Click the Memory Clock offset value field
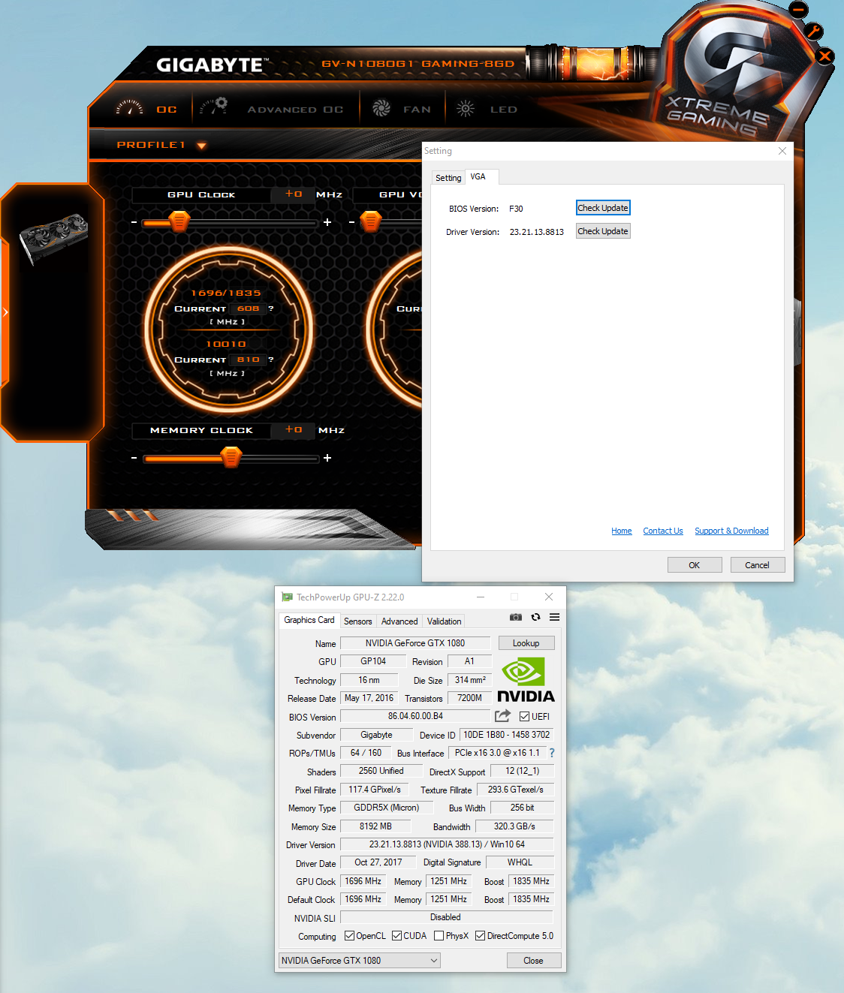The width and height of the screenshot is (844, 993). [x=294, y=430]
